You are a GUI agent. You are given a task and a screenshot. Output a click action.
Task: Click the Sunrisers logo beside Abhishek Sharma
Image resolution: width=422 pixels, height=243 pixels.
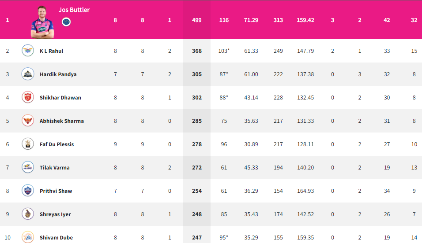(28, 121)
